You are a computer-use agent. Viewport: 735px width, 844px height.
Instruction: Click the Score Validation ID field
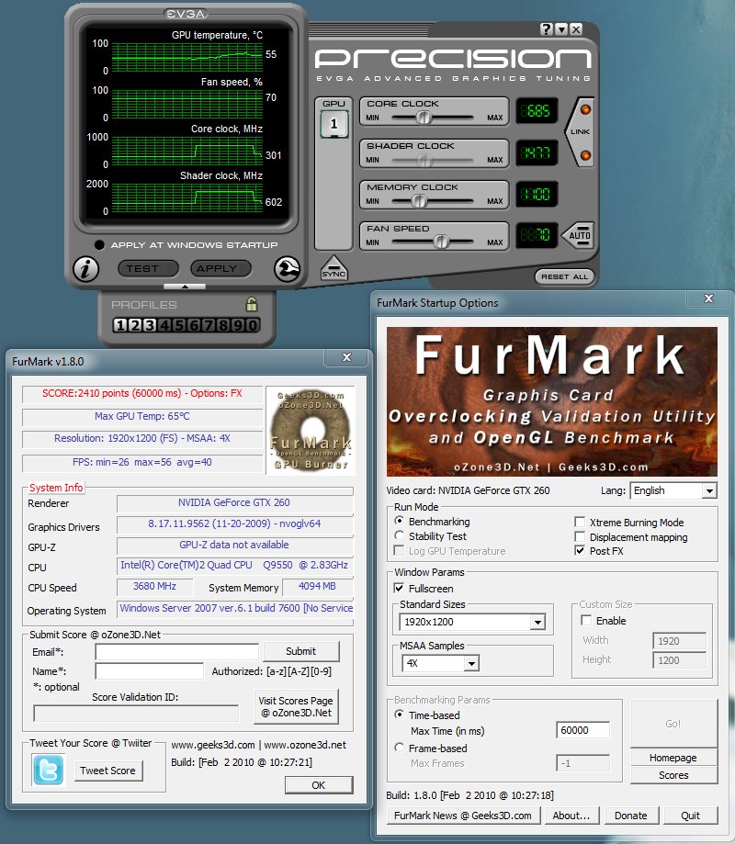(136, 714)
